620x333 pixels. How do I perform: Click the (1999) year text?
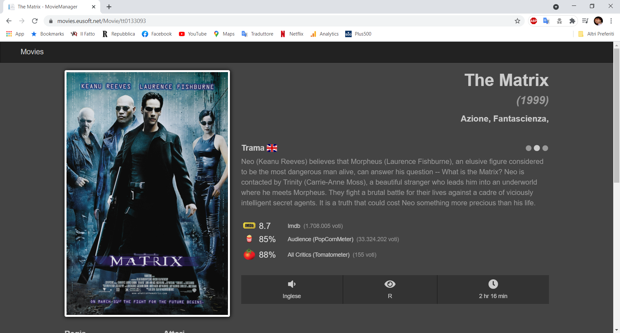tap(532, 100)
